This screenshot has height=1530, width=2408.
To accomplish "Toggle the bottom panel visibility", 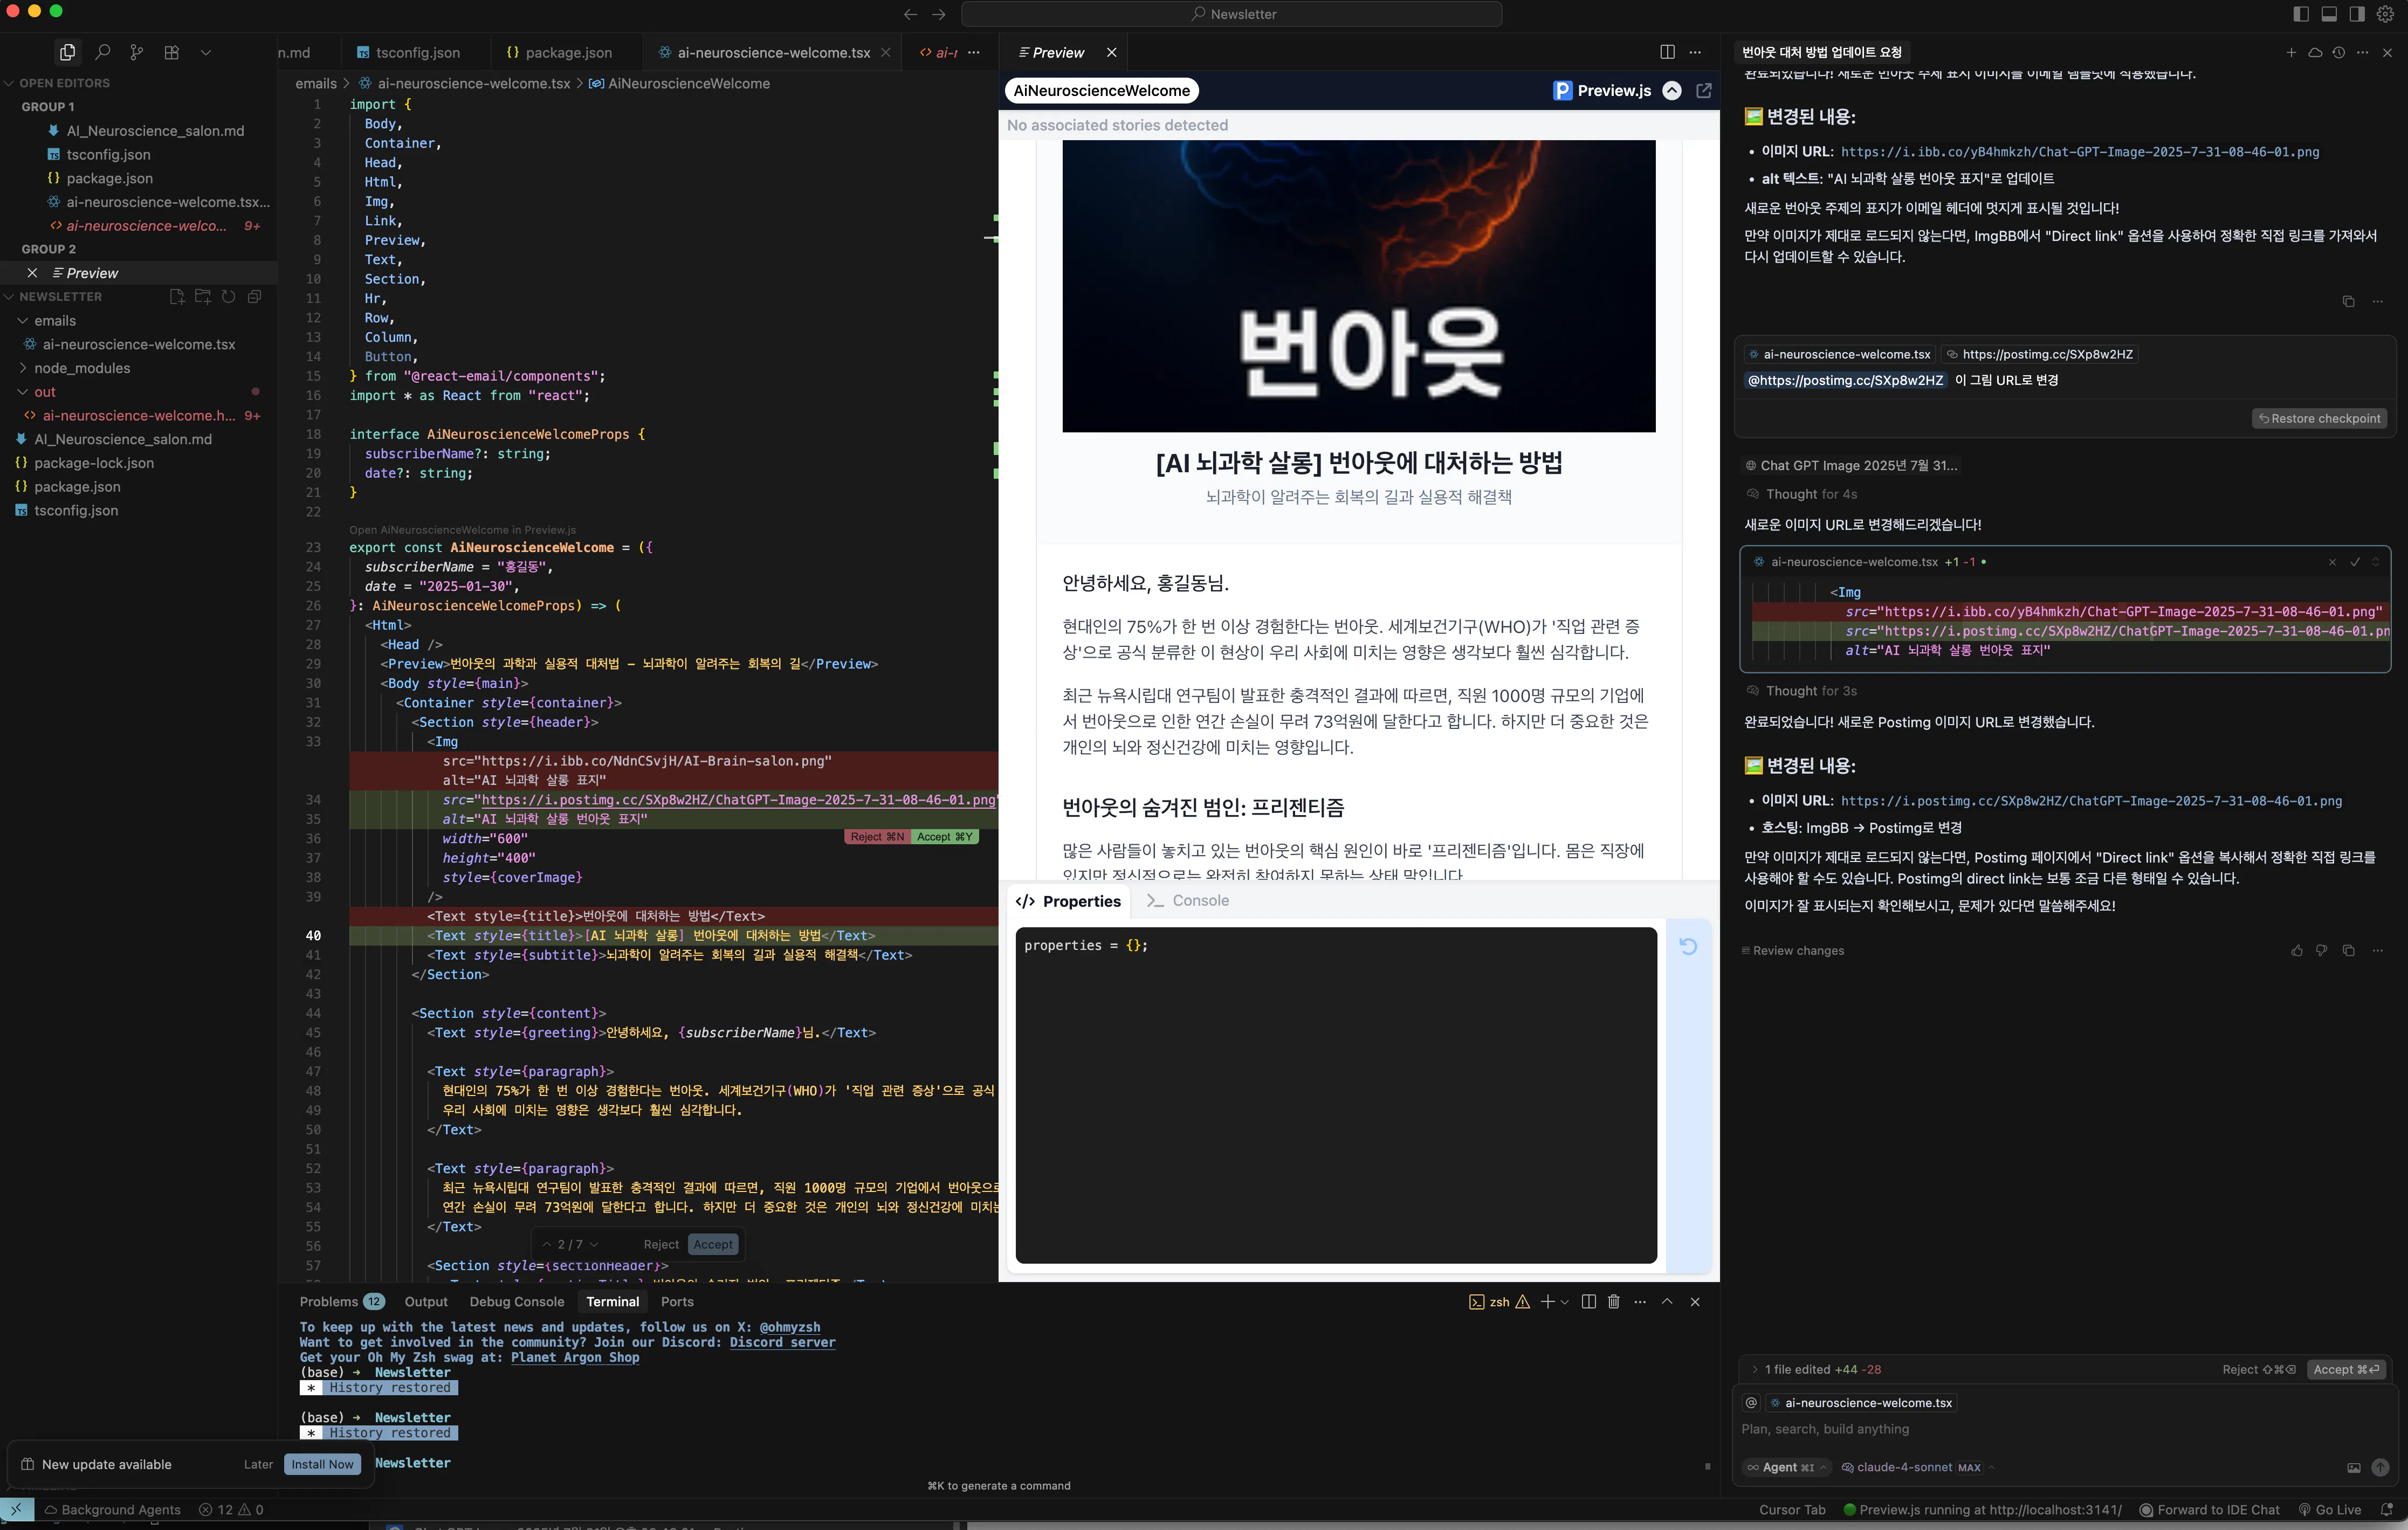I will tap(2329, 13).
